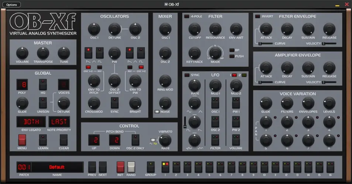Open the POLY voice count selector
This screenshot has width=352, height=184.
[22, 84]
